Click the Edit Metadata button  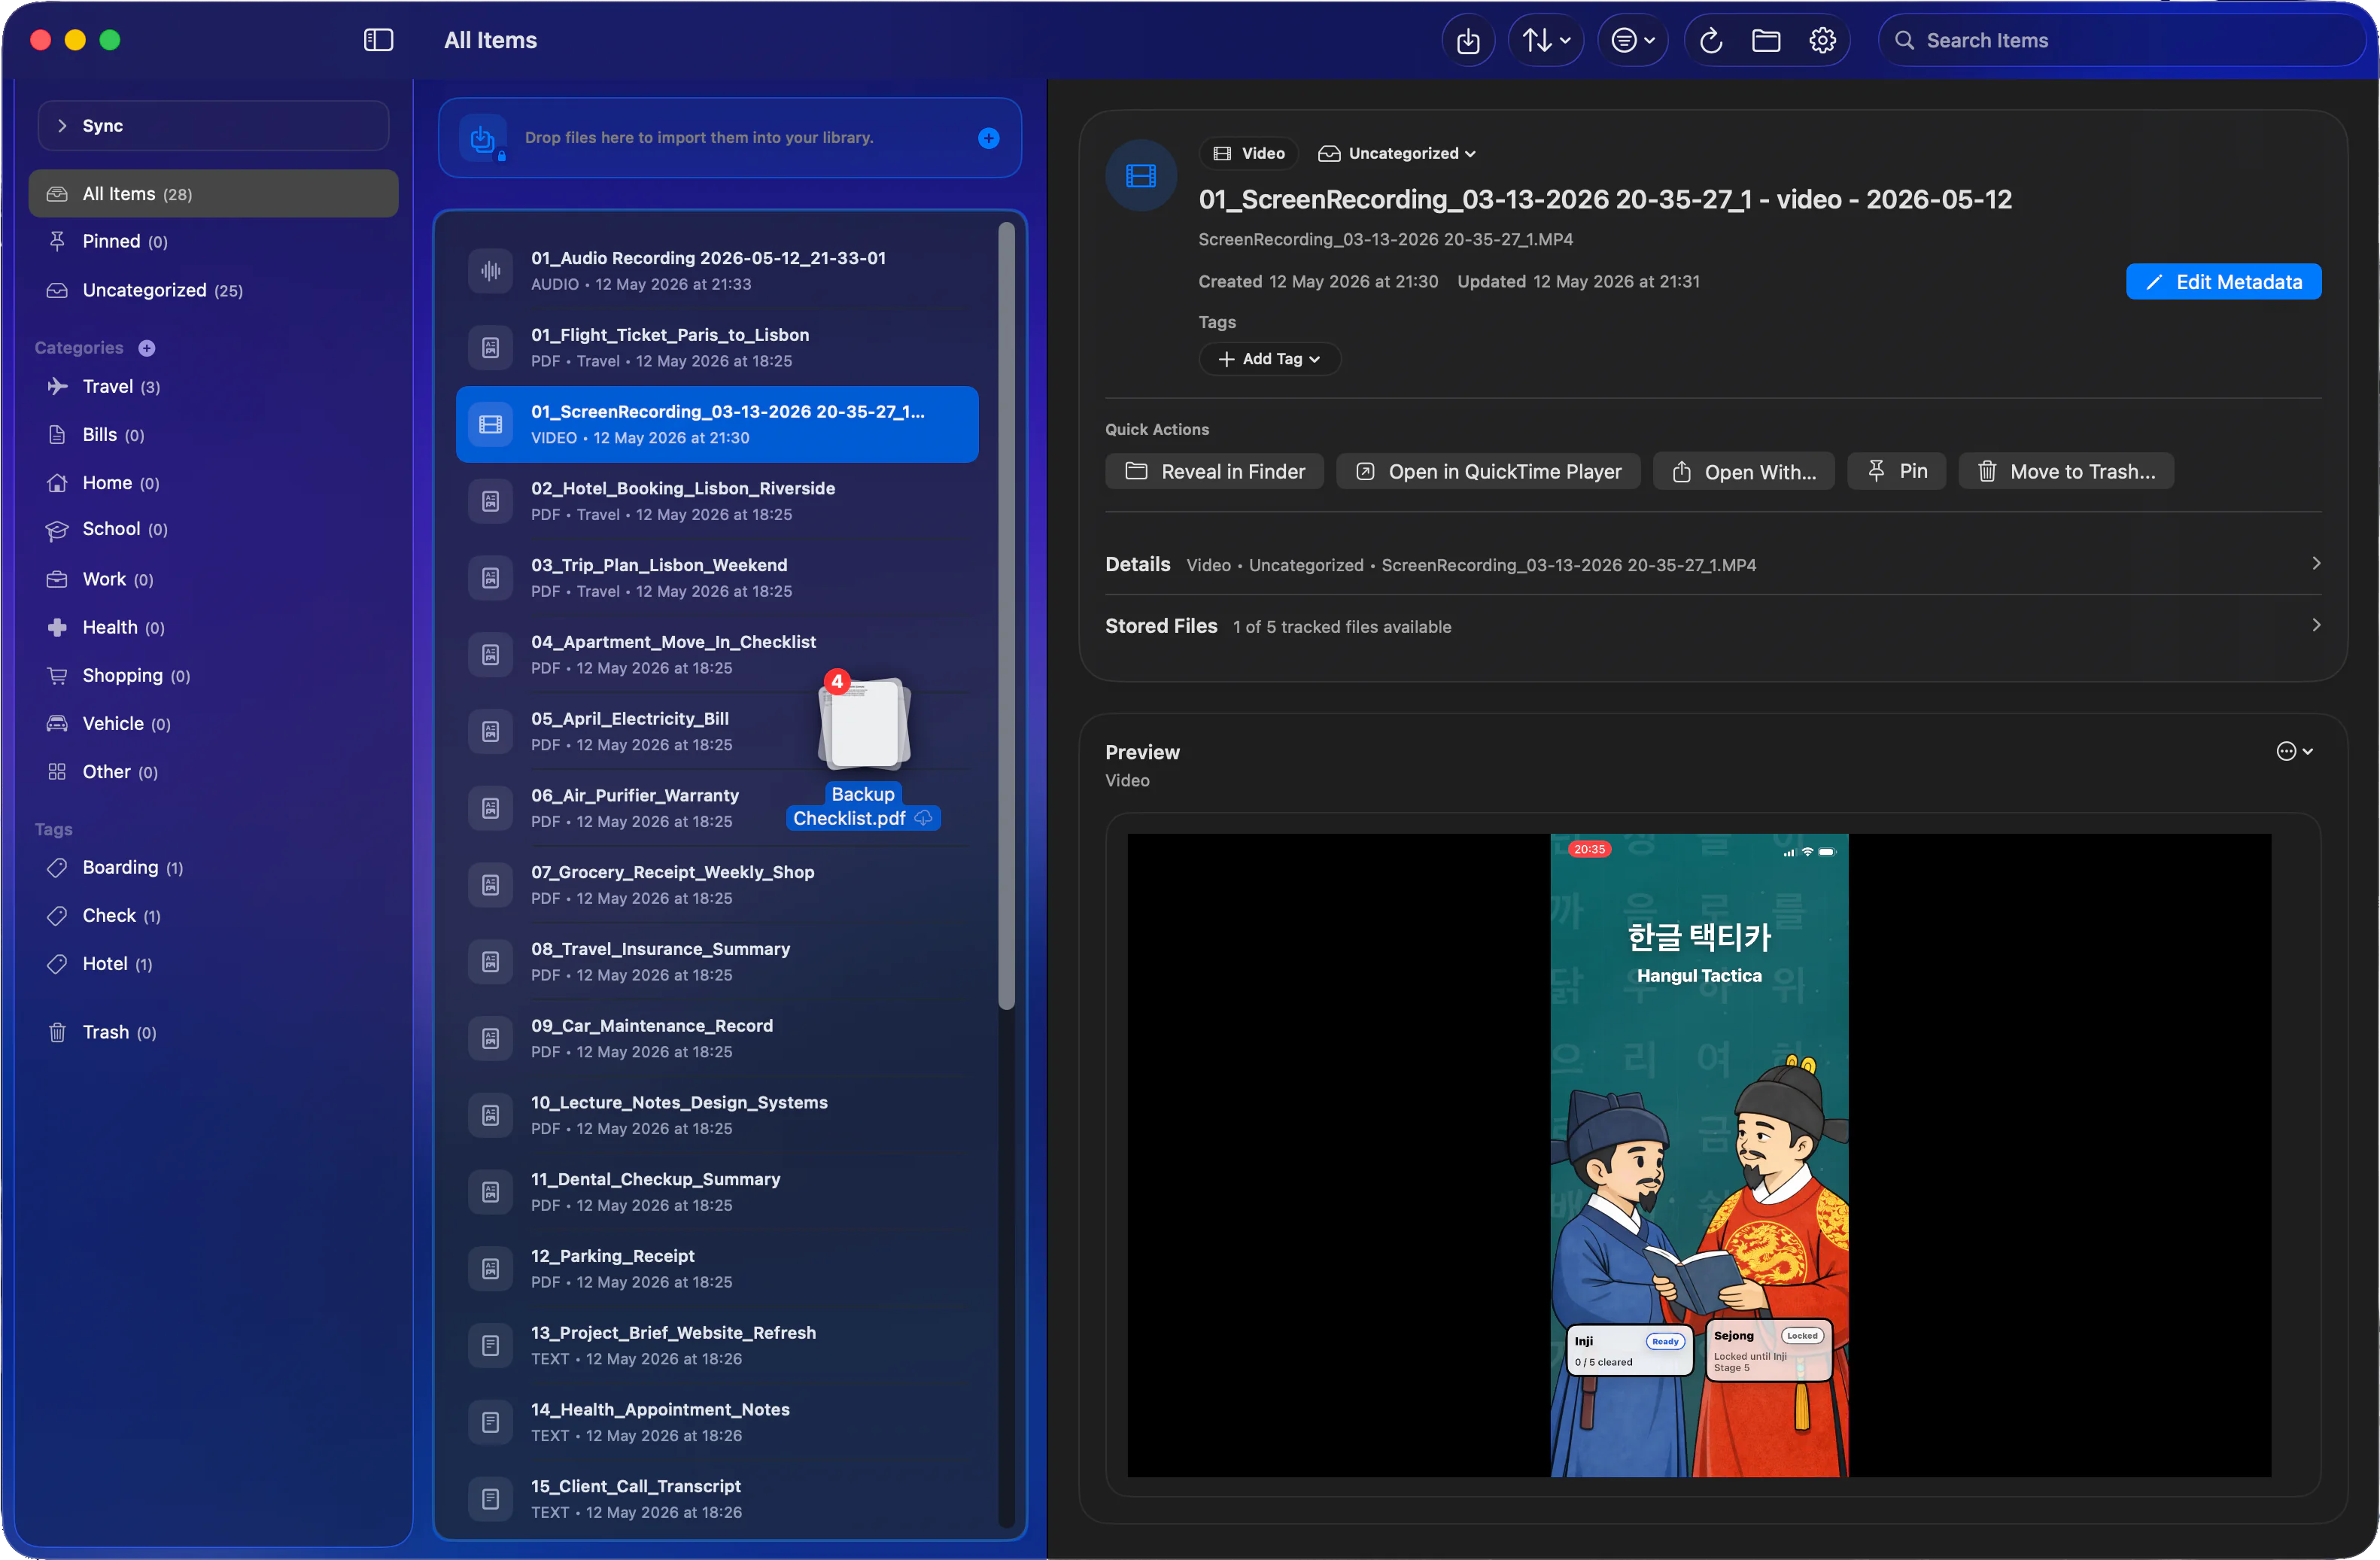2223,282
